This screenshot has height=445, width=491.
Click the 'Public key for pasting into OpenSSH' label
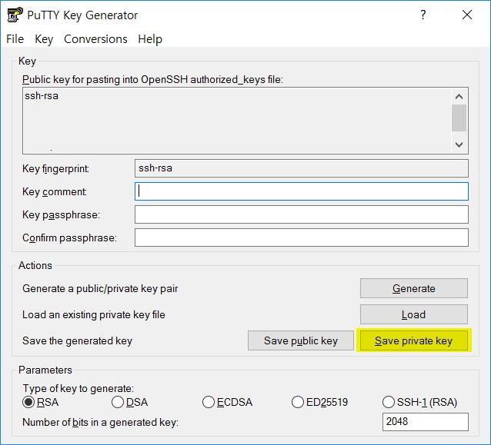coord(152,80)
